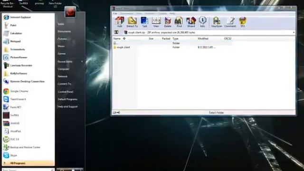Launch the WinRAR Wizard
The height and width of the screenshot is (171, 304).
(x=191, y=22)
